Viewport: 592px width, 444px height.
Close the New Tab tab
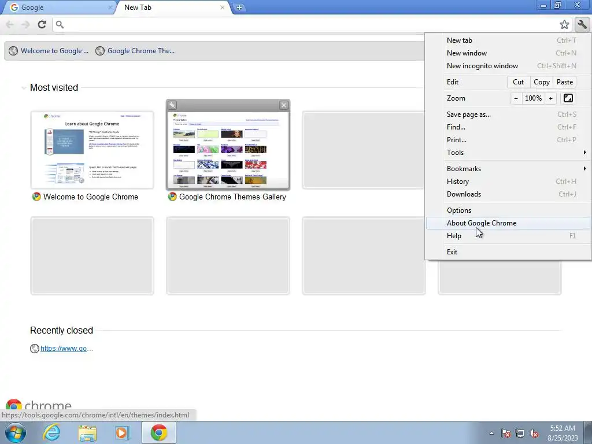click(223, 7)
